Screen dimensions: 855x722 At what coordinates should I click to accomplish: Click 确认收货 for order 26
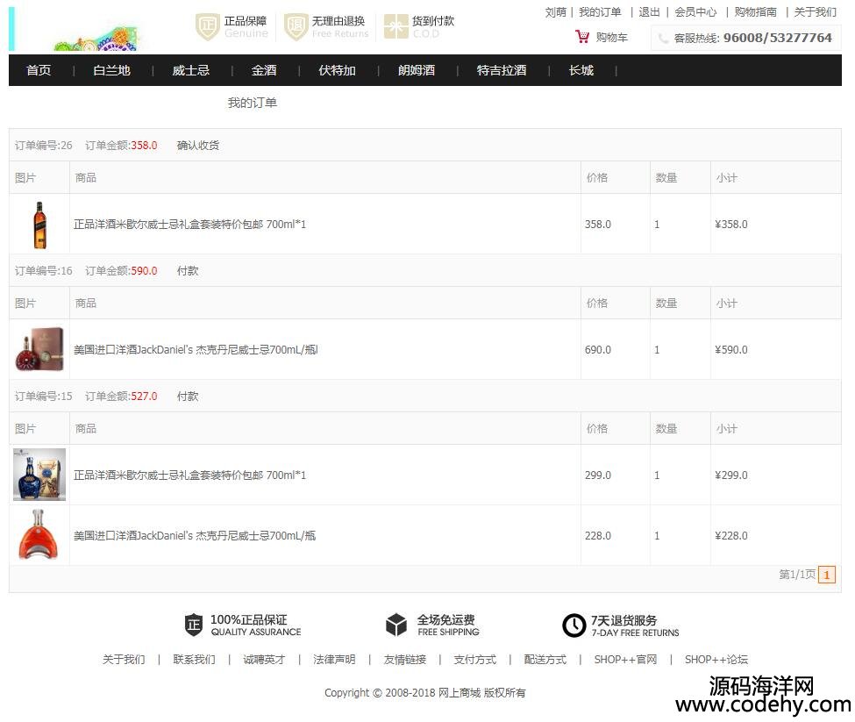click(x=198, y=146)
